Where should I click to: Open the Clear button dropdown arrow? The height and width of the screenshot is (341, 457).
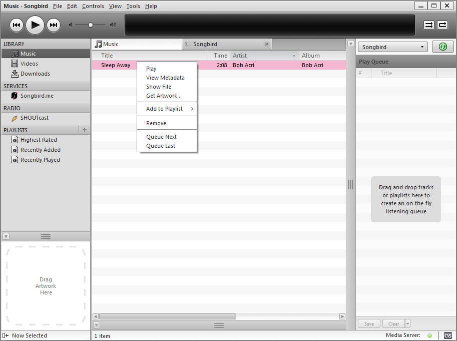[x=408, y=324]
